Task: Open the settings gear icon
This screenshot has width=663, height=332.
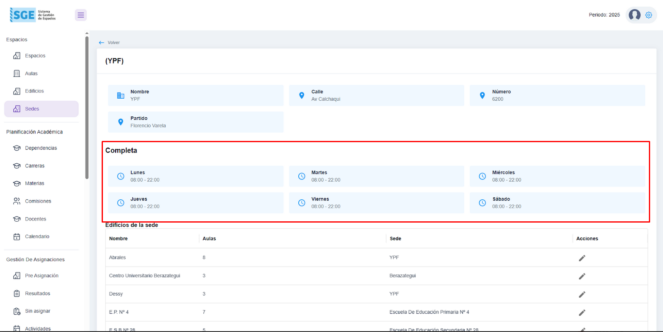Action: pos(648,15)
